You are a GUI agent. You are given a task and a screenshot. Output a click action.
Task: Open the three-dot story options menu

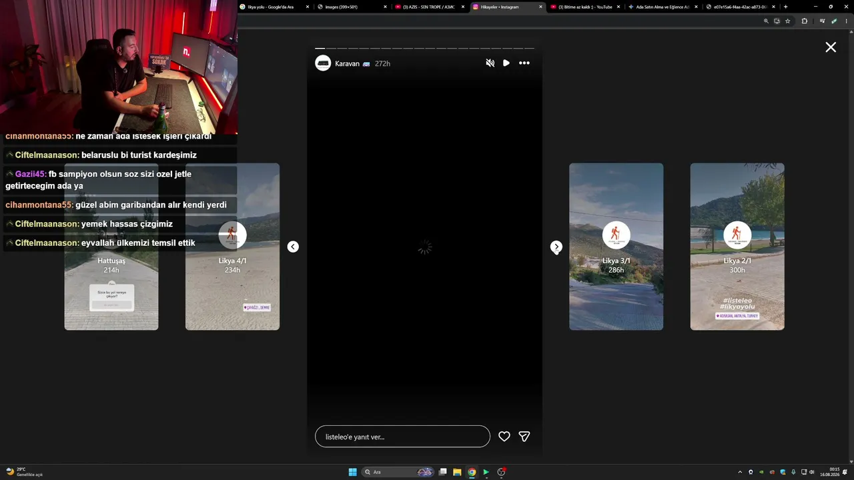point(524,63)
